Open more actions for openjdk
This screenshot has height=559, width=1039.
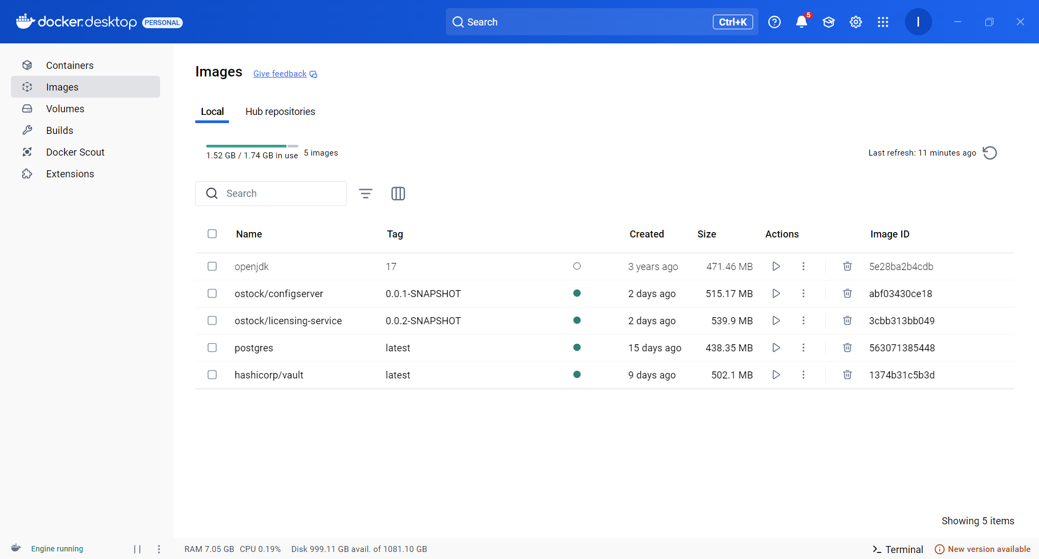804,266
